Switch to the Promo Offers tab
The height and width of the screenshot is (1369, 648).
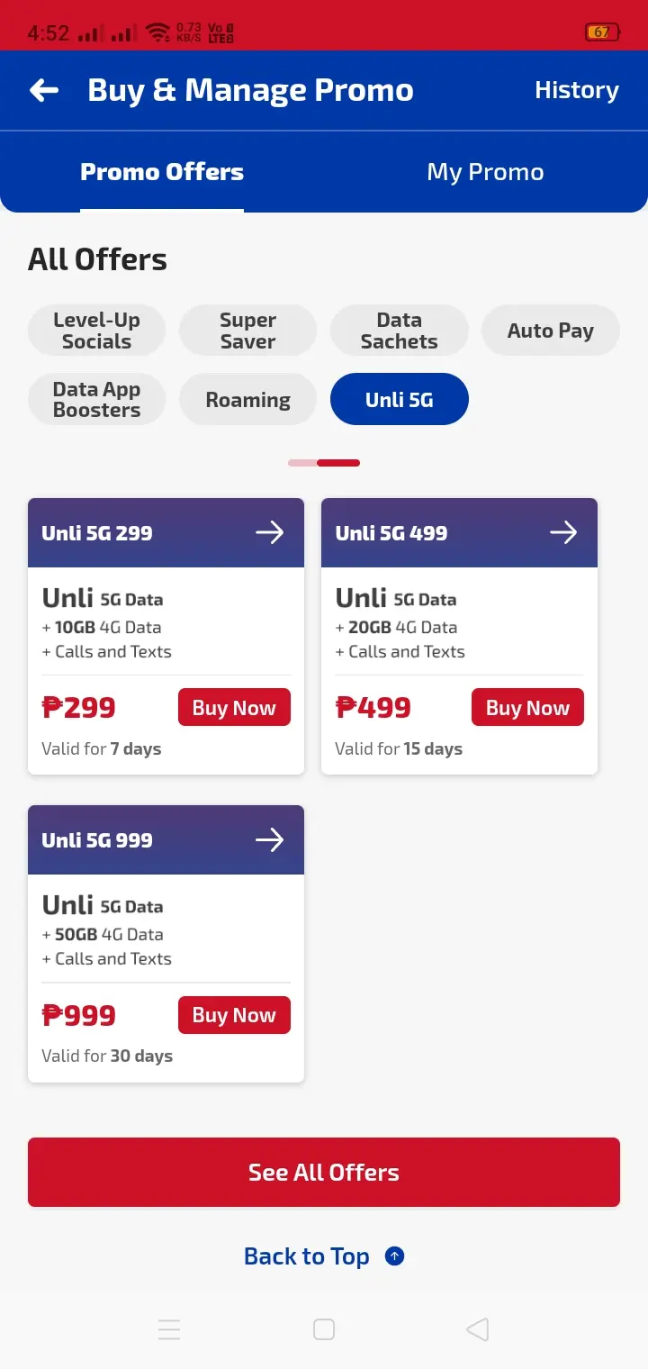(162, 172)
